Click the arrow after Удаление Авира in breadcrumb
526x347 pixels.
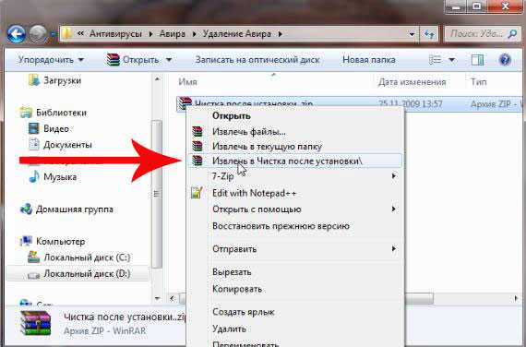[281, 34]
